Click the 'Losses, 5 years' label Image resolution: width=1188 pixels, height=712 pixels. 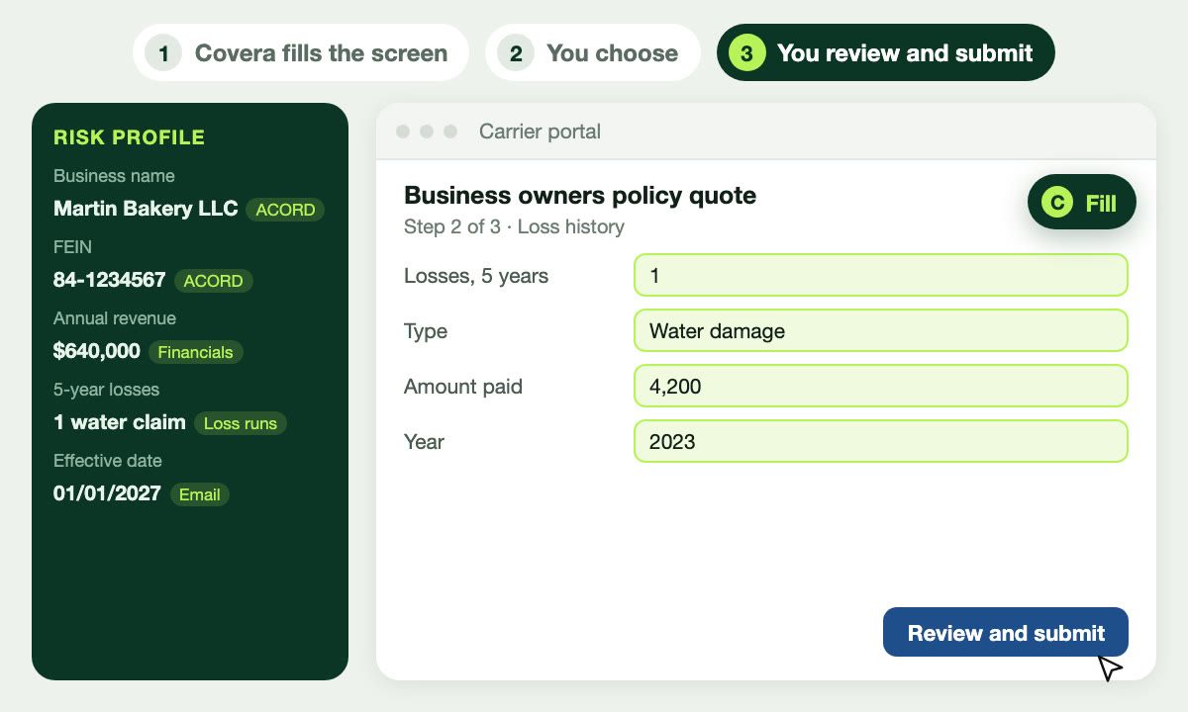coord(476,276)
